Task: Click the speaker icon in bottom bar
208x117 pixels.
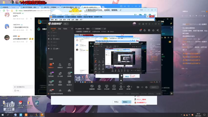Action: tap(128, 87)
